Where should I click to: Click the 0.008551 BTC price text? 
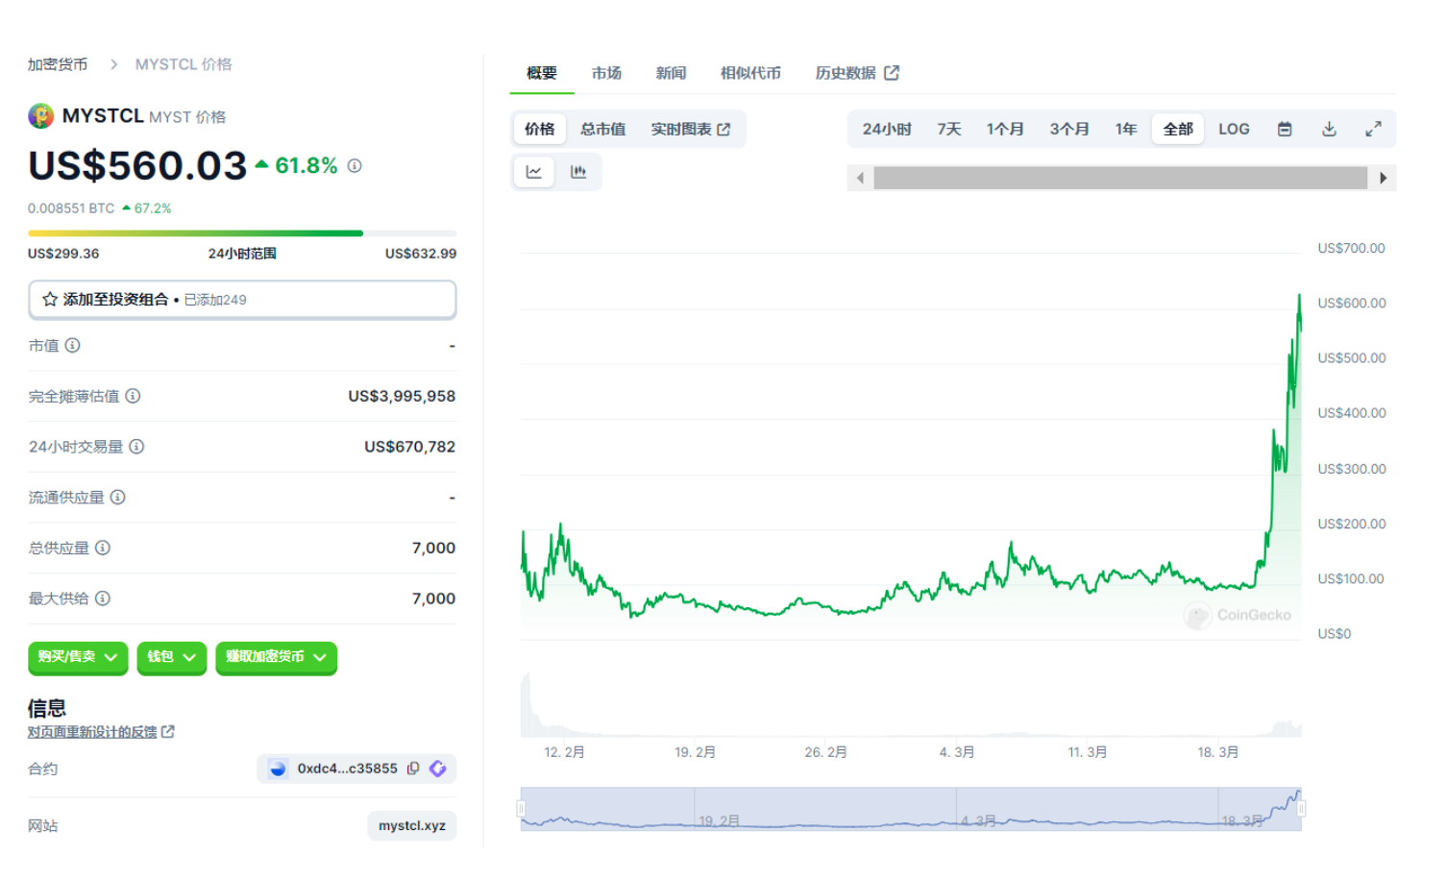tap(71, 208)
